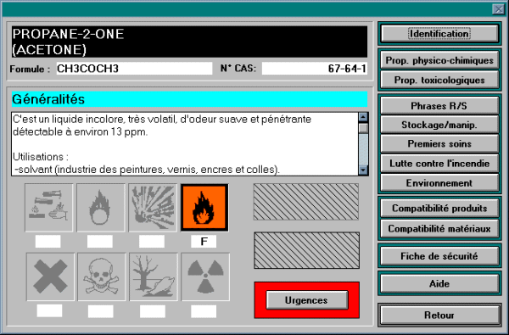Viewport: 509px width, 335px height.
Task: Open Prop. physico-chimiques section
Action: click(x=439, y=60)
